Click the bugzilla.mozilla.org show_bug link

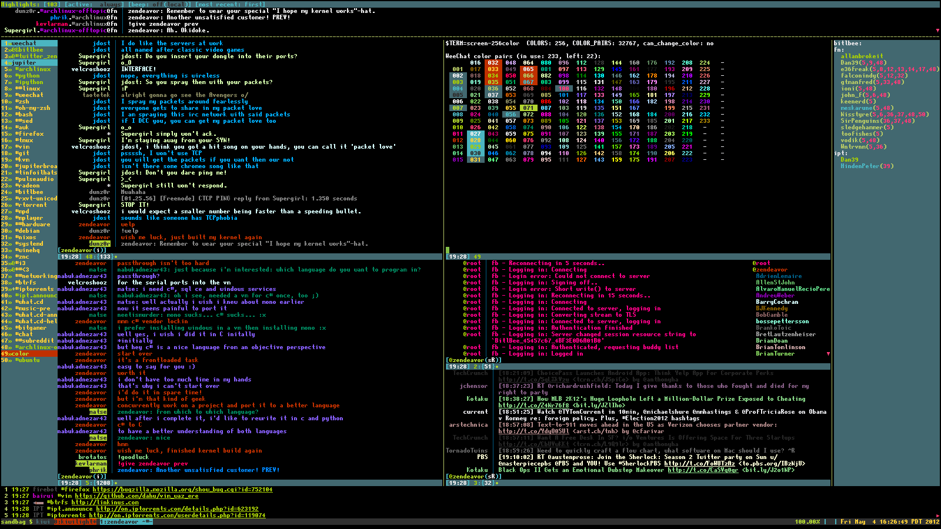pyautogui.click(x=182, y=490)
